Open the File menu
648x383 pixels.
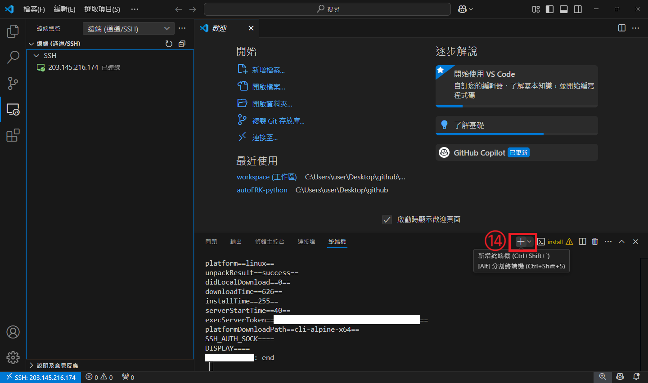[x=34, y=9]
